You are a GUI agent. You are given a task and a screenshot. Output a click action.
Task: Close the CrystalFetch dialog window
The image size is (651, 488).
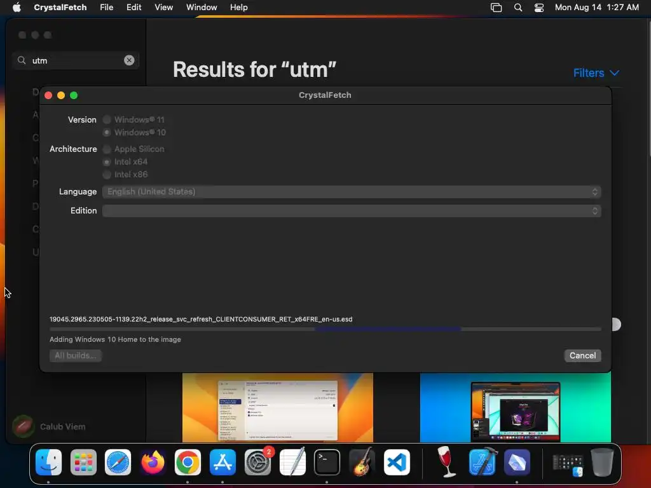(x=48, y=95)
